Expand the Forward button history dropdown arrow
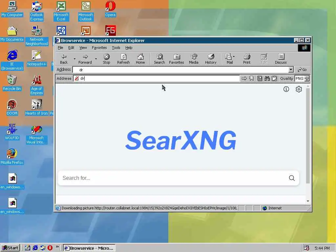Image resolution: width=336 pixels, height=252 pixels. point(96,59)
